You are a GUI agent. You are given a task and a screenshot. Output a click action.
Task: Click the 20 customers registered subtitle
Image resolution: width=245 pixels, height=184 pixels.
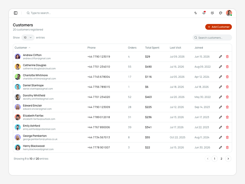click(x=28, y=30)
